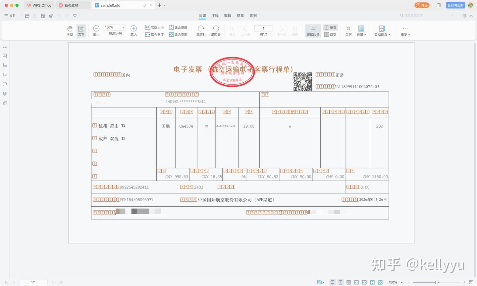Switch to the 稻壳素材 tab

coord(73,5)
